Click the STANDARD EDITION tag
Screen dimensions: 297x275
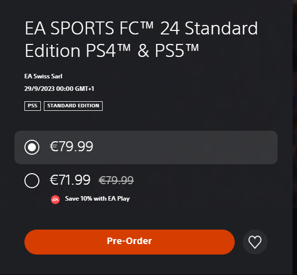tap(73, 106)
